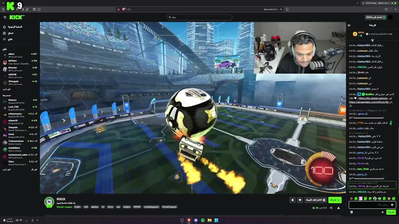Toggle the follow heart button
This screenshot has height=224, width=399.
(x=300, y=200)
